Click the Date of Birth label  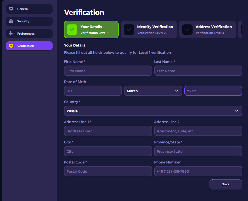click(x=75, y=82)
